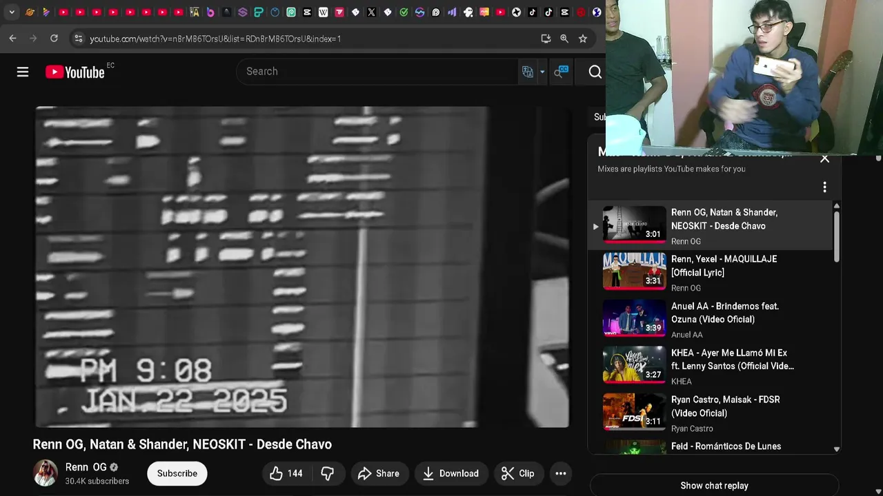The height and width of the screenshot is (496, 883).
Task: Dislike the video with thumbs down
Action: click(x=328, y=473)
